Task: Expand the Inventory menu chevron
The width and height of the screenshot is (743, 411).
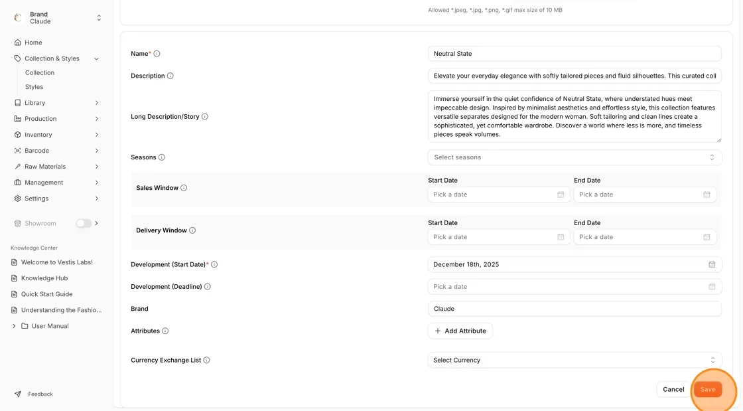Action: click(x=96, y=135)
